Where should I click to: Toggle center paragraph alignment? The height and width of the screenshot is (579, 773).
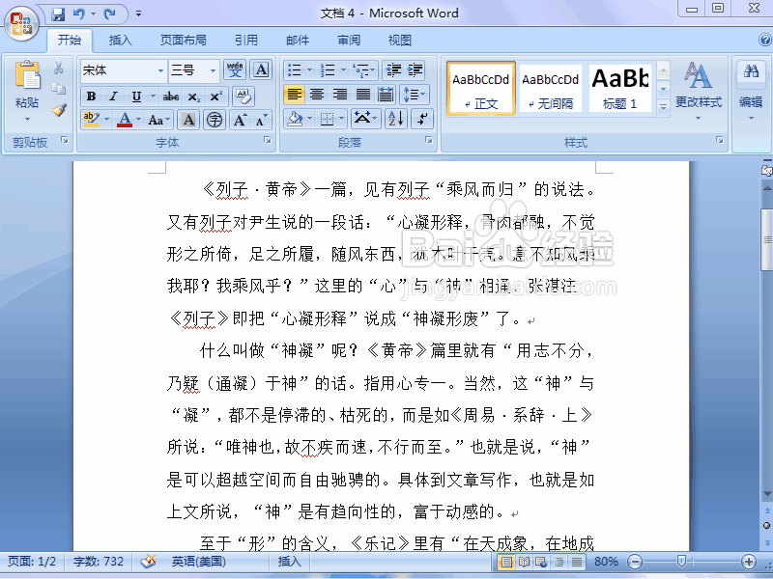tap(317, 95)
